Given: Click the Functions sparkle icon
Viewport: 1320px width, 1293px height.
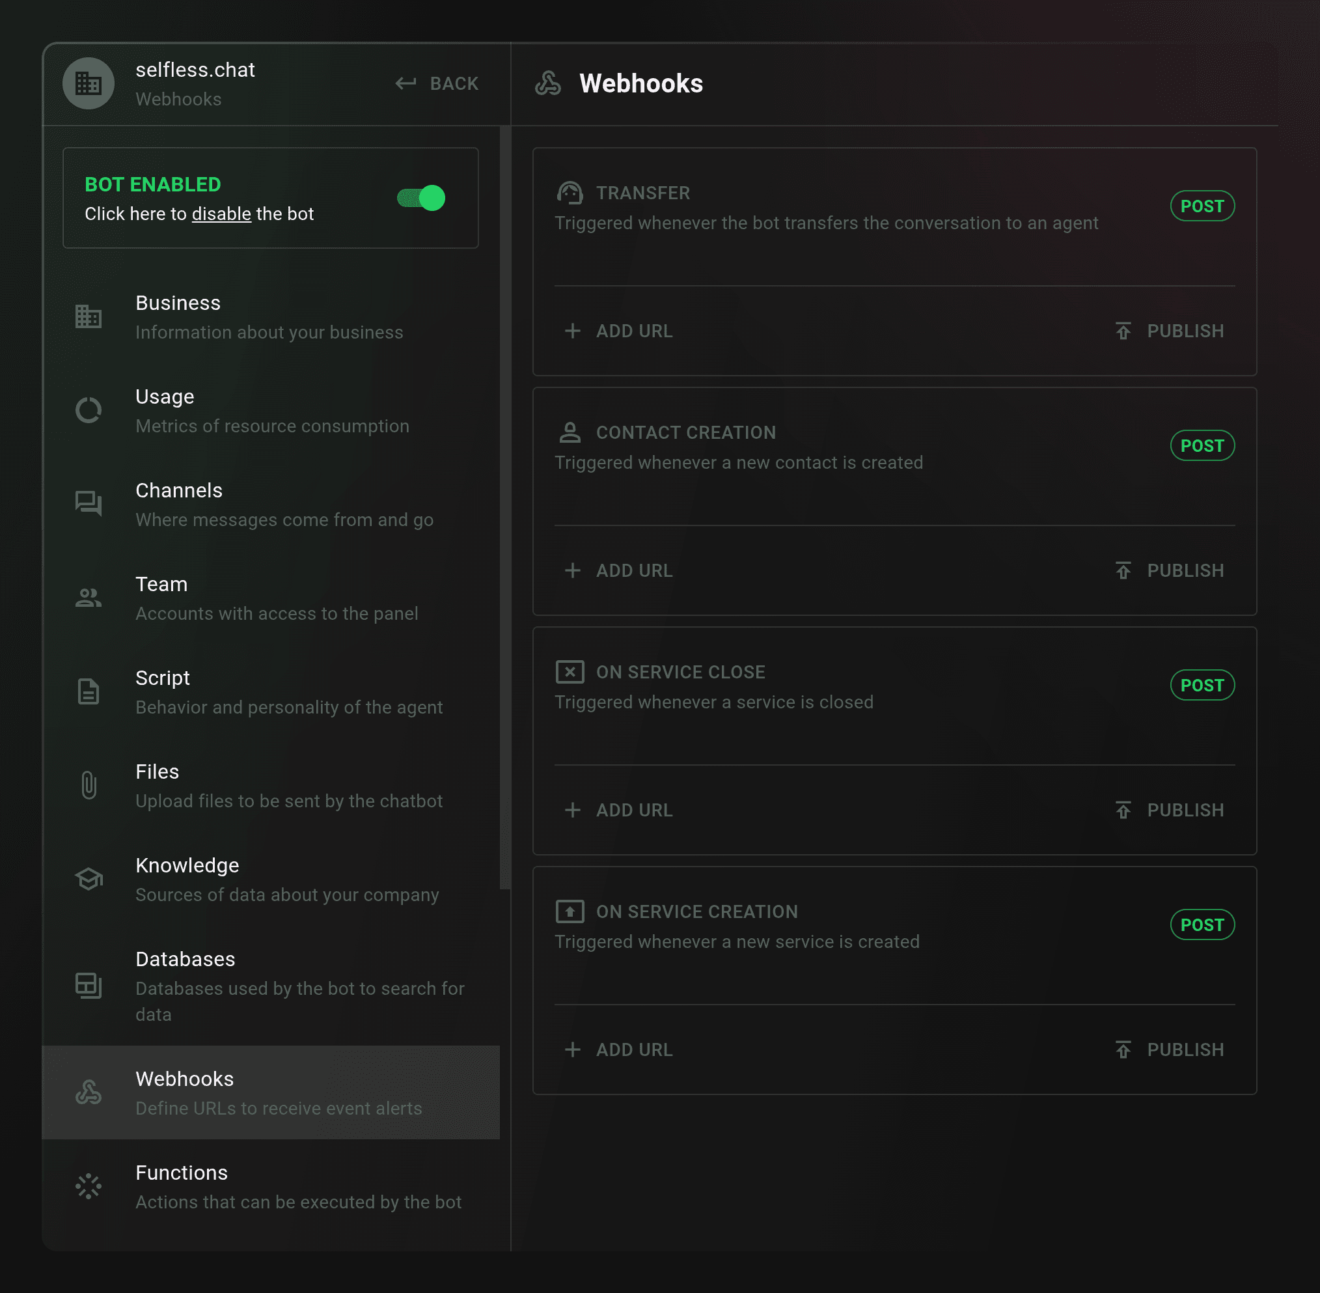Looking at the screenshot, I should [89, 1186].
